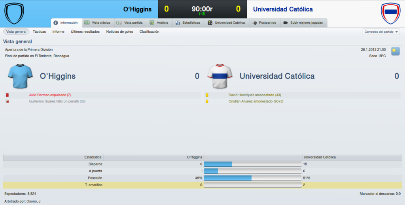Click David Henríquez's yellow card icon
Image resolution: width=405 pixels, height=205 pixels.
click(207, 95)
